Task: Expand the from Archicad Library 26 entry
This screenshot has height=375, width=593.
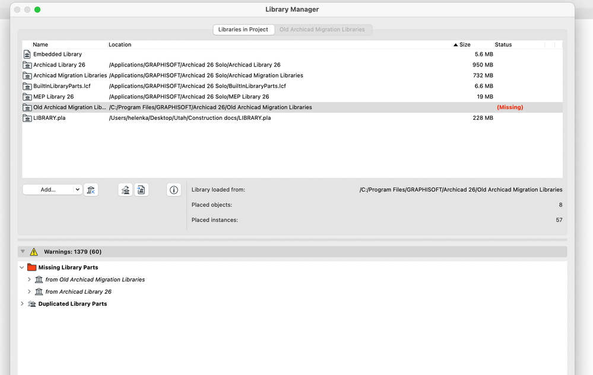Action: coord(29,291)
